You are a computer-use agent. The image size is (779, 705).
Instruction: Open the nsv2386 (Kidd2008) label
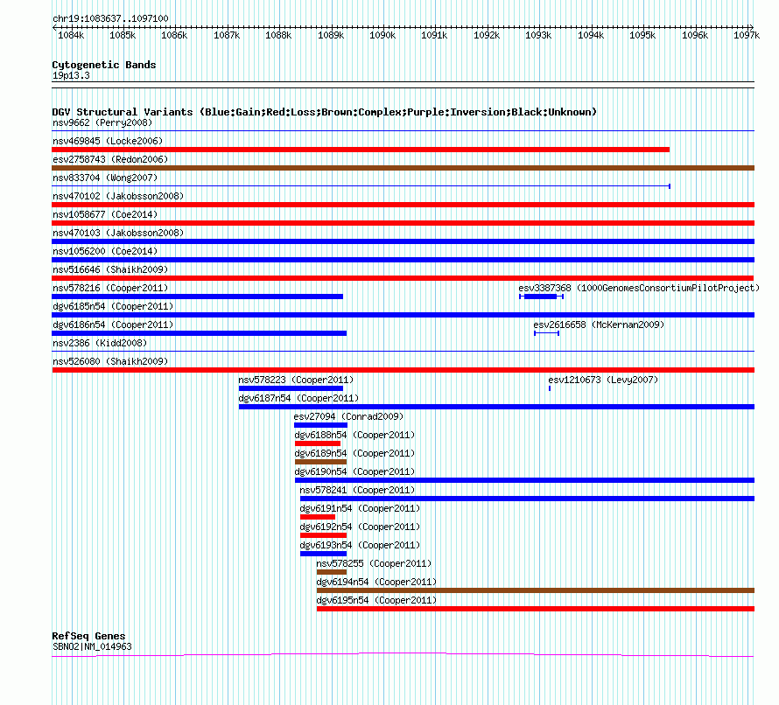click(100, 343)
